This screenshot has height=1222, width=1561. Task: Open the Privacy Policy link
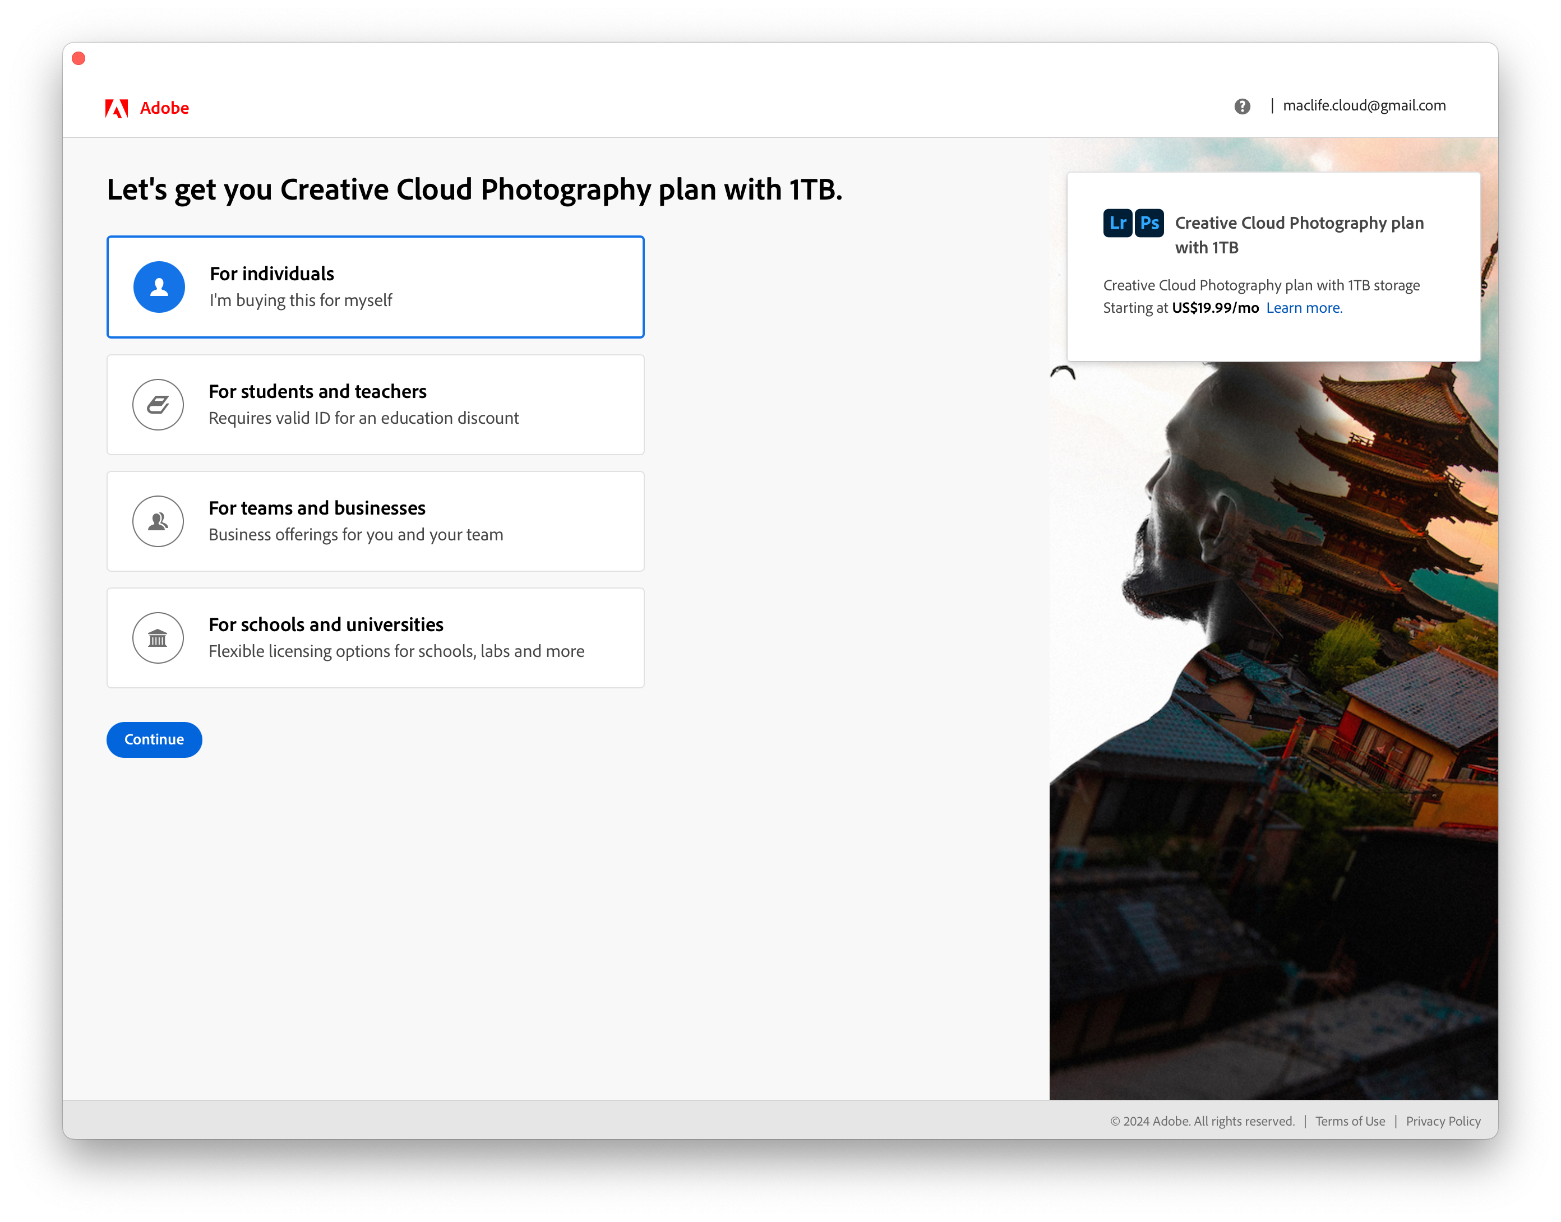pyautogui.click(x=1443, y=1121)
